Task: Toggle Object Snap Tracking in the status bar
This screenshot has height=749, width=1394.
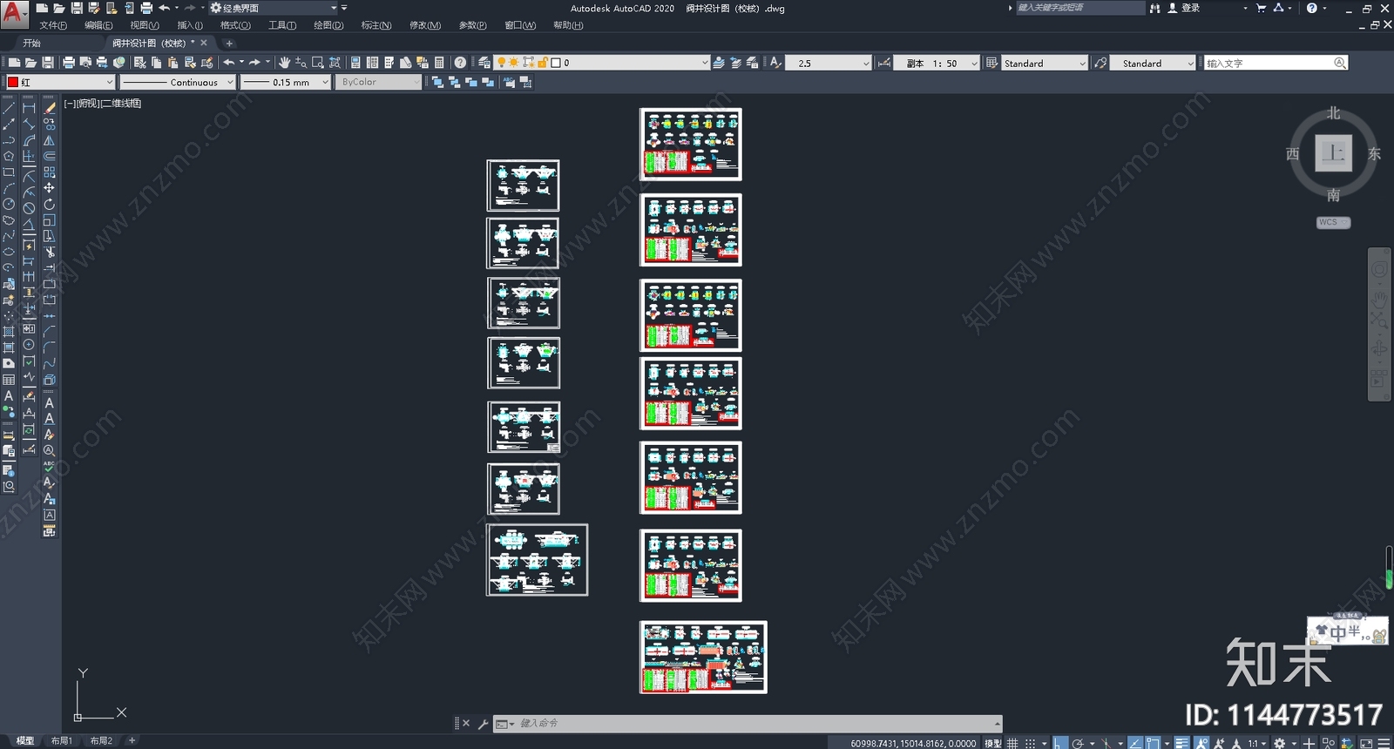Action: pos(1134,743)
